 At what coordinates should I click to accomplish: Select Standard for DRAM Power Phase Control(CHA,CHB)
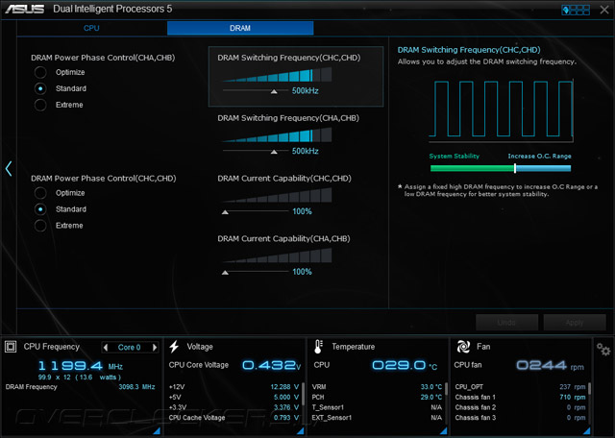tap(40, 88)
